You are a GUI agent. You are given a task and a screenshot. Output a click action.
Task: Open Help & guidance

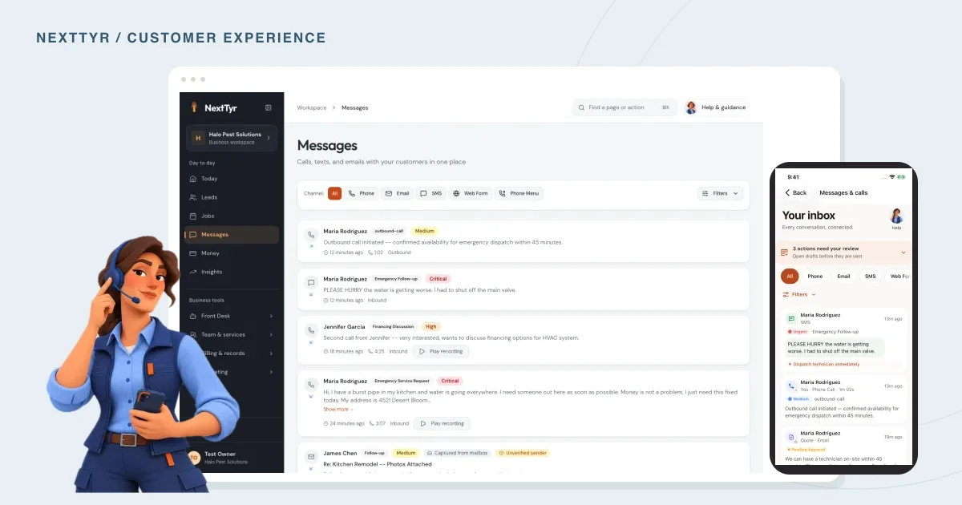tap(716, 107)
